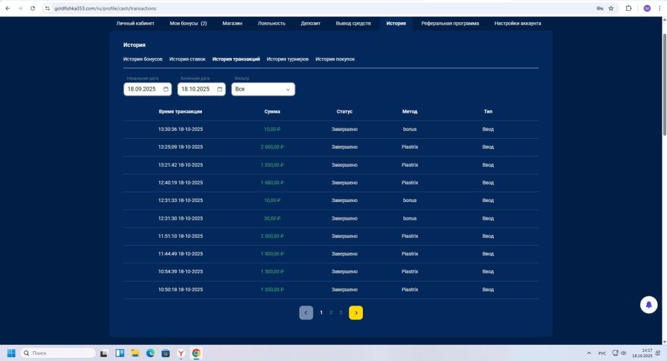Open Task View on taskbar
The height and width of the screenshot is (361, 667).
104,353
